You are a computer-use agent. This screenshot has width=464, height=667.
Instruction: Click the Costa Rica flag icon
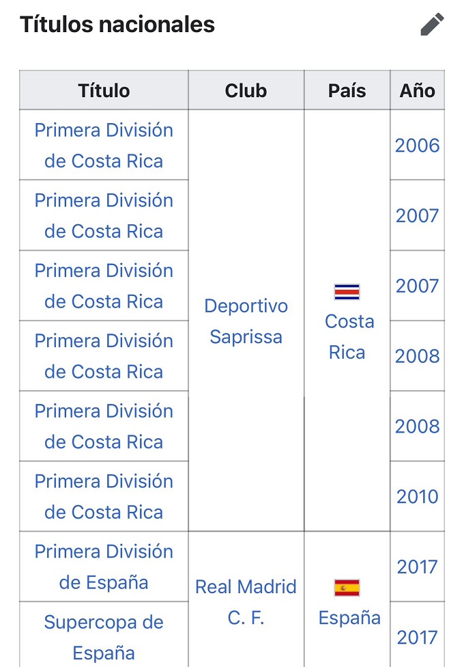pyautogui.click(x=347, y=292)
